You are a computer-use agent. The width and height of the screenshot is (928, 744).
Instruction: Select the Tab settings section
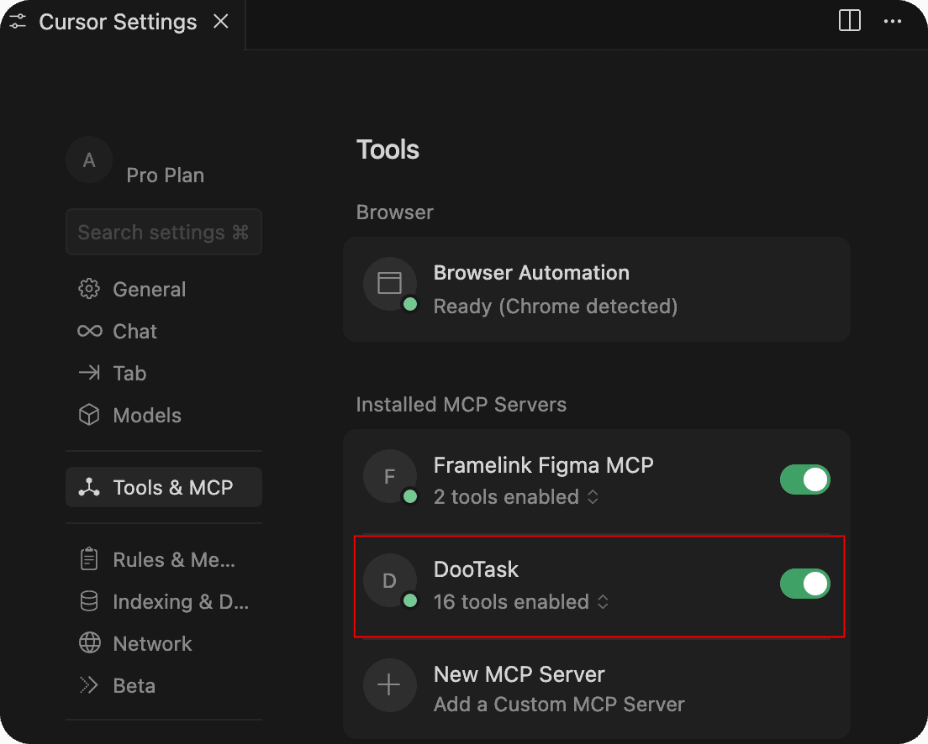[129, 374]
